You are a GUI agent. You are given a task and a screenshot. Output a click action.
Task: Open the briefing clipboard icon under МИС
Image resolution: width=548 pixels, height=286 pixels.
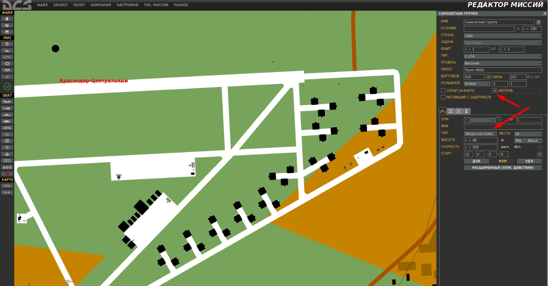coord(7,44)
